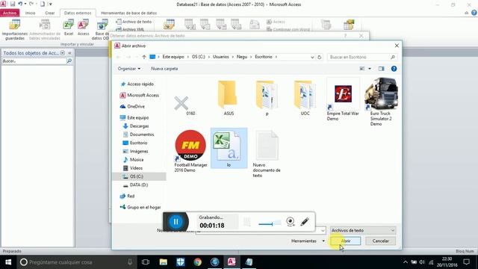The height and width of the screenshot is (269, 478).
Task: Open Google Chrome from the taskbar
Action: coord(197,262)
